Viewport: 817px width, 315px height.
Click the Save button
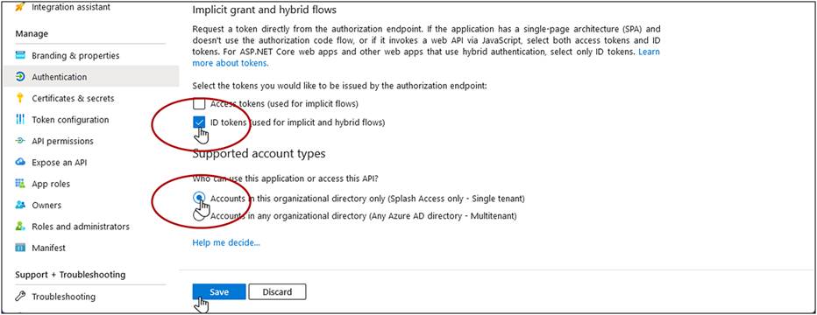219,291
